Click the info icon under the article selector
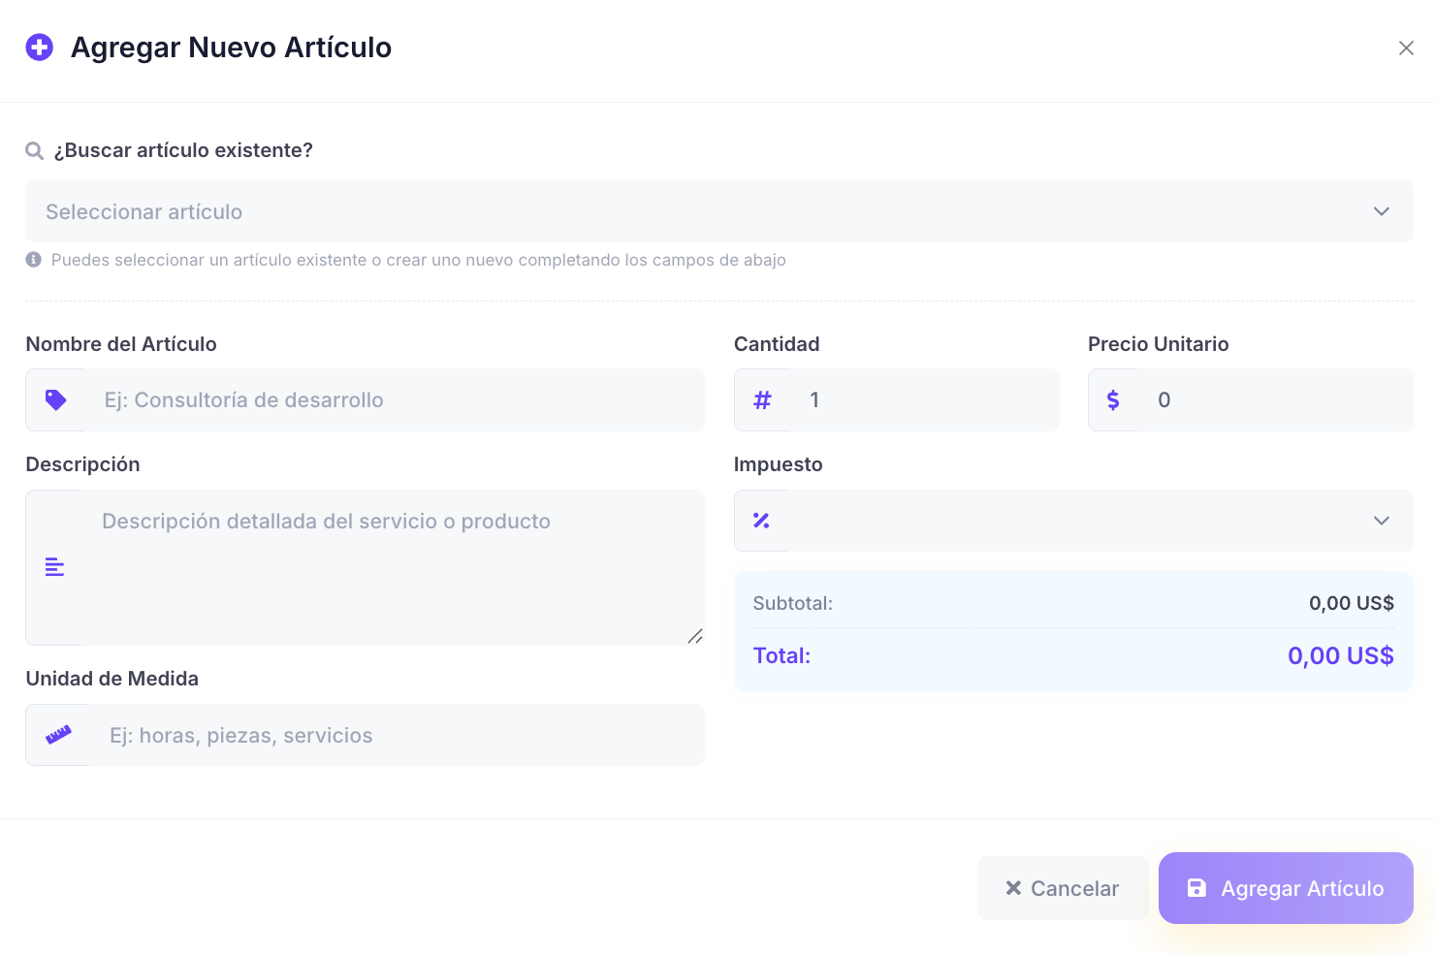 pyautogui.click(x=34, y=260)
